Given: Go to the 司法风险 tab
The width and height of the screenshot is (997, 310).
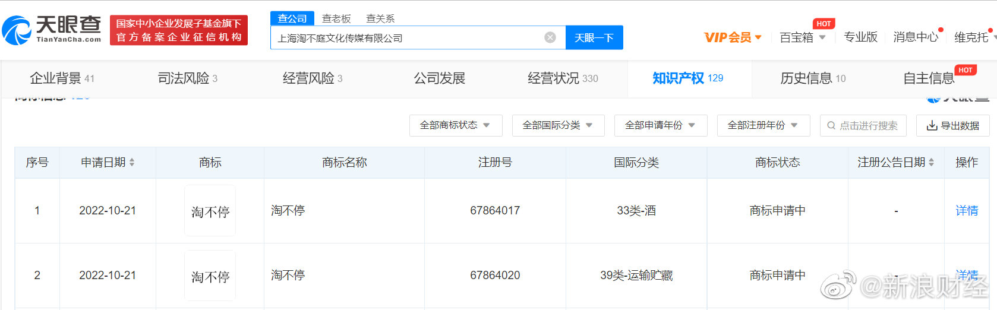Looking at the screenshot, I should [187, 78].
